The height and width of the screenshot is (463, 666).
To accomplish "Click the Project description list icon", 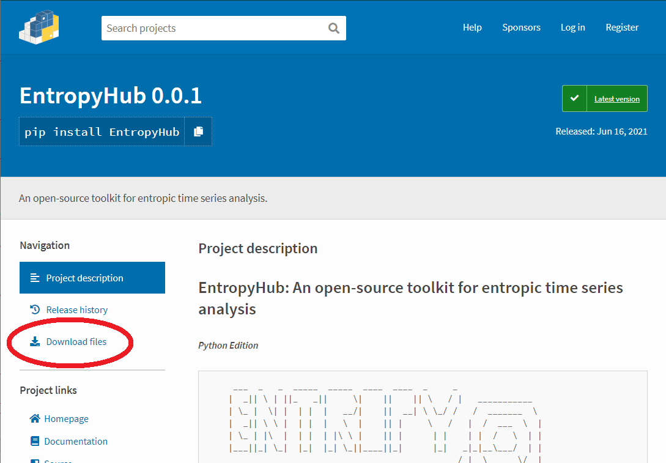I will pyautogui.click(x=35, y=278).
